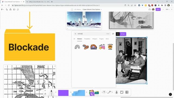Open the Chrome profile avatar
The width and height of the screenshot is (174, 98).
coord(169,5)
